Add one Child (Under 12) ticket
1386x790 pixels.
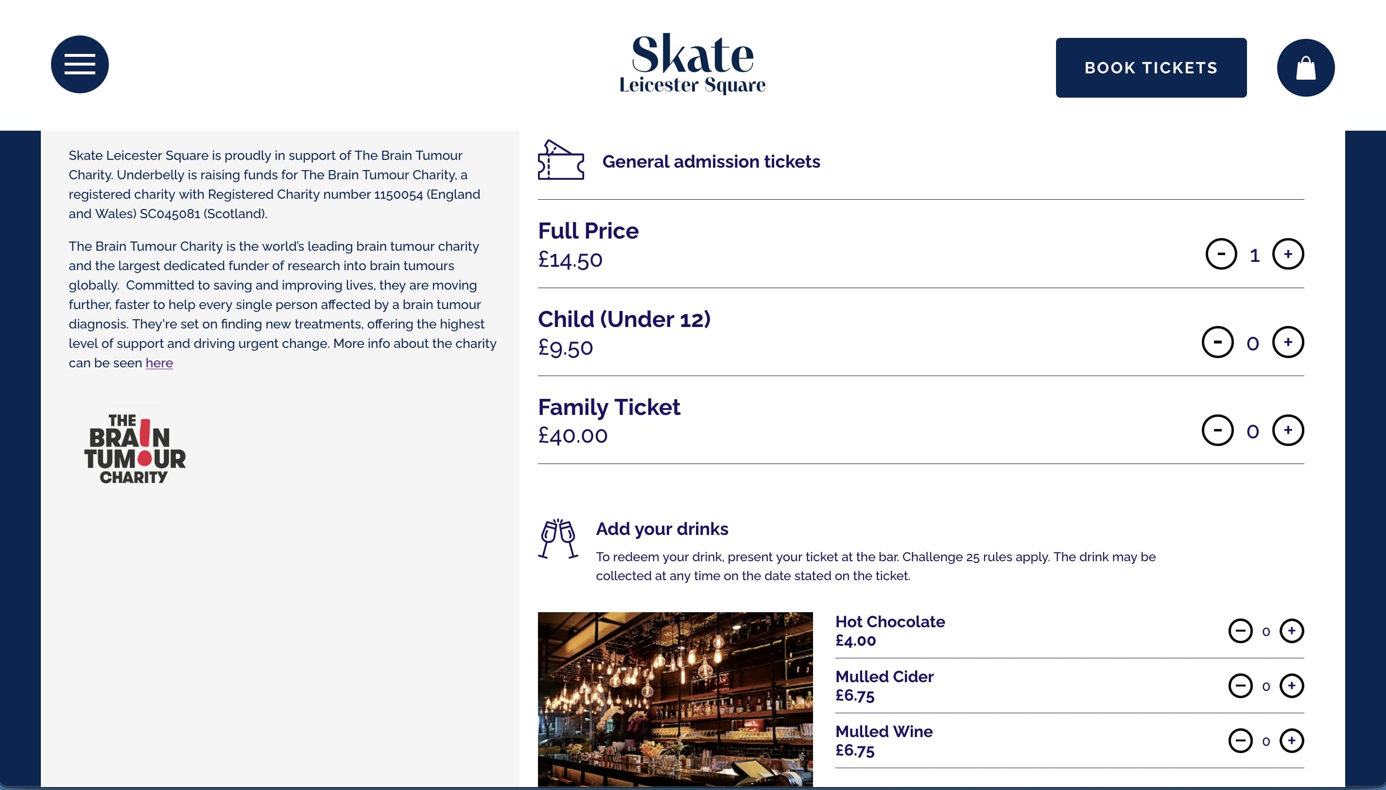[x=1288, y=343]
